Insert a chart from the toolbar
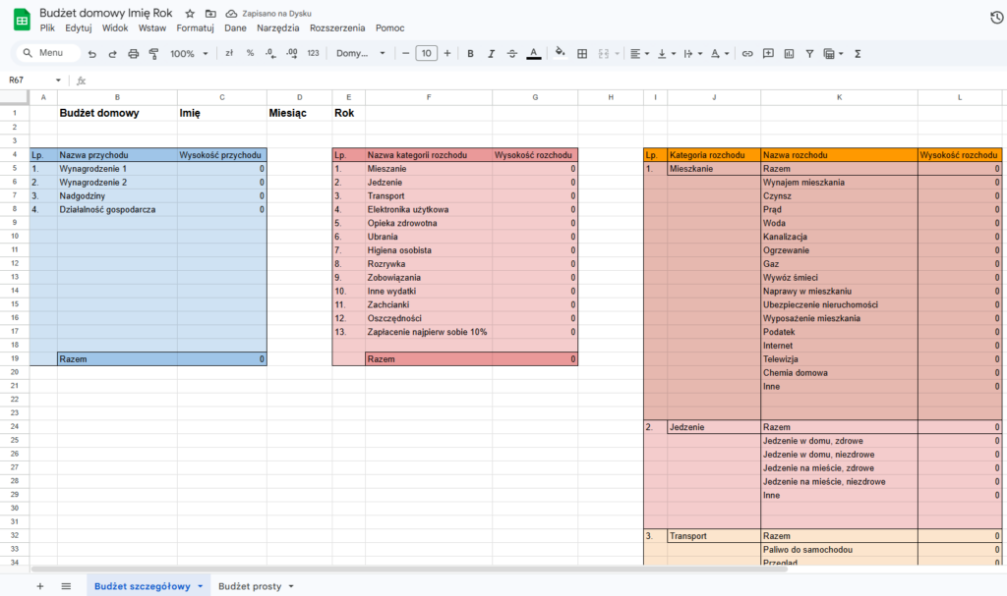The height and width of the screenshot is (596, 1007). click(x=789, y=54)
